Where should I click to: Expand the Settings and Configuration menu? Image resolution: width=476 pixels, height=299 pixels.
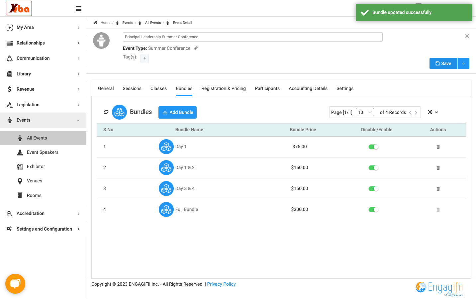click(x=43, y=229)
